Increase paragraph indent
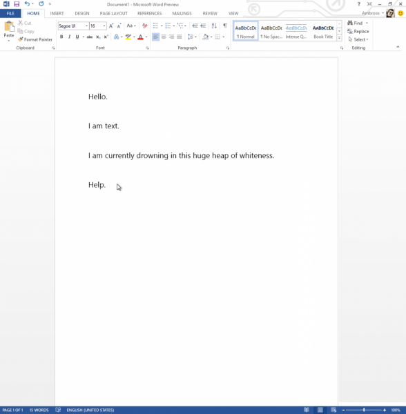This screenshot has width=406, height=414. pos(203,26)
